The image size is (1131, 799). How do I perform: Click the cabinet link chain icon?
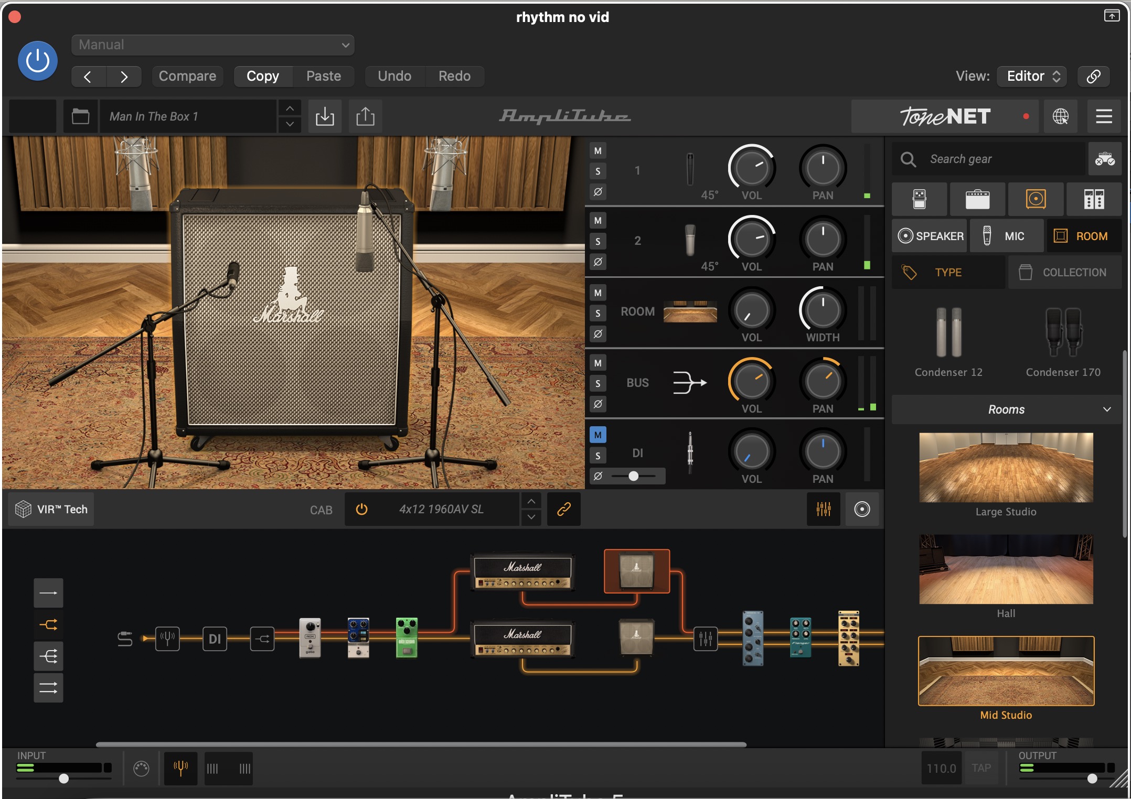coord(564,509)
